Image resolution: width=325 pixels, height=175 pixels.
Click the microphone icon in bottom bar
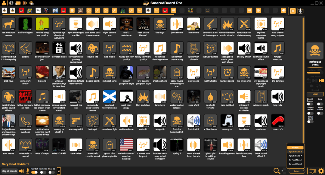click(28, 171)
